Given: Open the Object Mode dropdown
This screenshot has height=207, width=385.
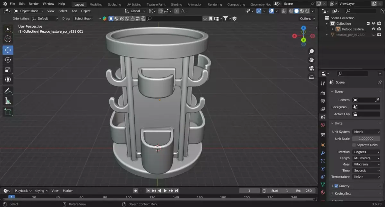Looking at the screenshot, I should pyautogui.click(x=29, y=11).
